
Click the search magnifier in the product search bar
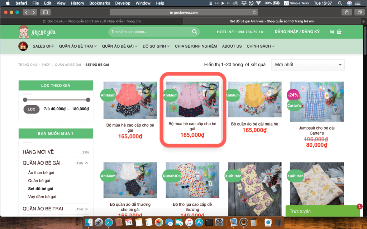pyautogui.click(x=195, y=31)
